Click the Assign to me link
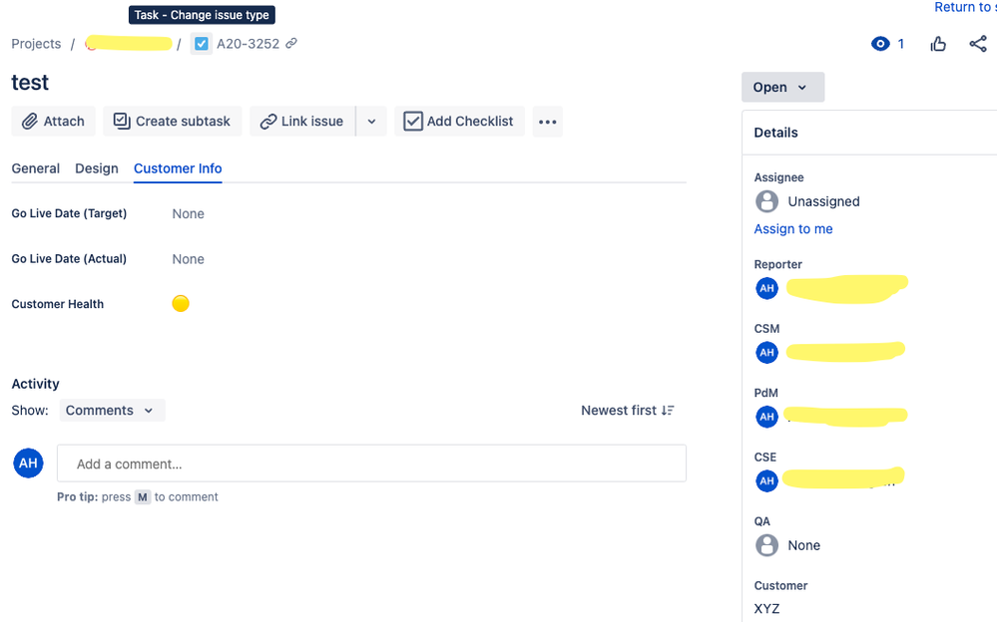Image resolution: width=997 pixels, height=622 pixels. pyautogui.click(x=792, y=228)
